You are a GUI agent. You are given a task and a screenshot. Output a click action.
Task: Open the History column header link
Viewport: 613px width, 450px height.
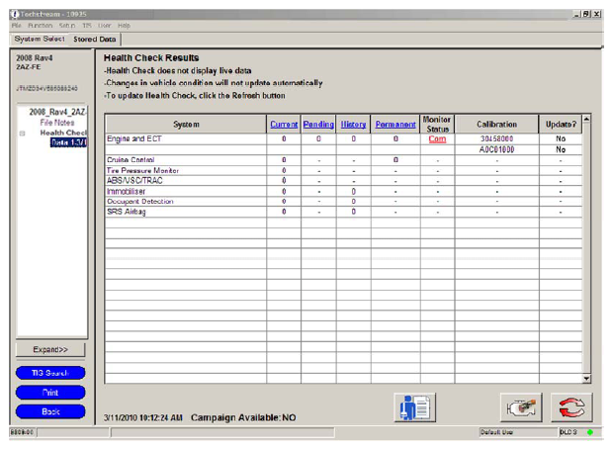353,125
